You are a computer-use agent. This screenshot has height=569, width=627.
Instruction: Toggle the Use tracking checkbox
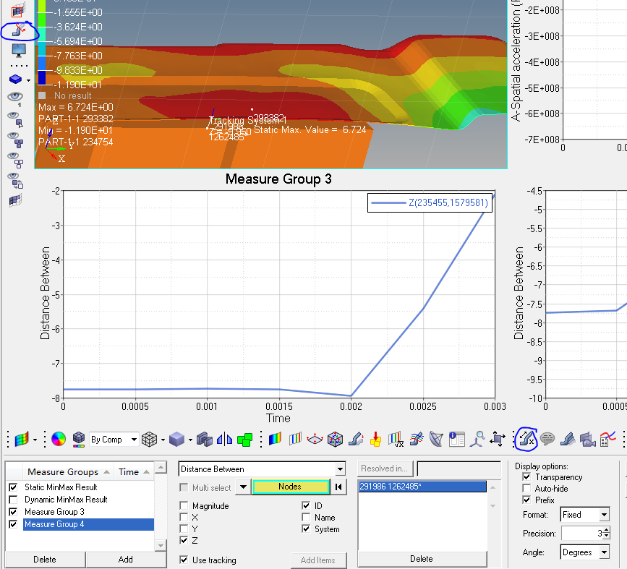184,560
